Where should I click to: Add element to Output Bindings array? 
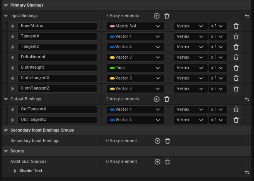[156, 99]
